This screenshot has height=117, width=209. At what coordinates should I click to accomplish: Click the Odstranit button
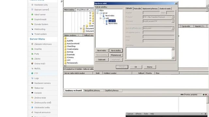[102, 60]
